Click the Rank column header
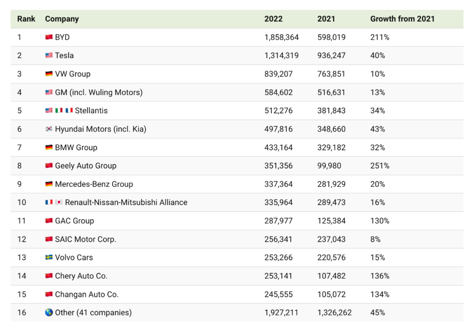 pyautogui.click(x=26, y=19)
